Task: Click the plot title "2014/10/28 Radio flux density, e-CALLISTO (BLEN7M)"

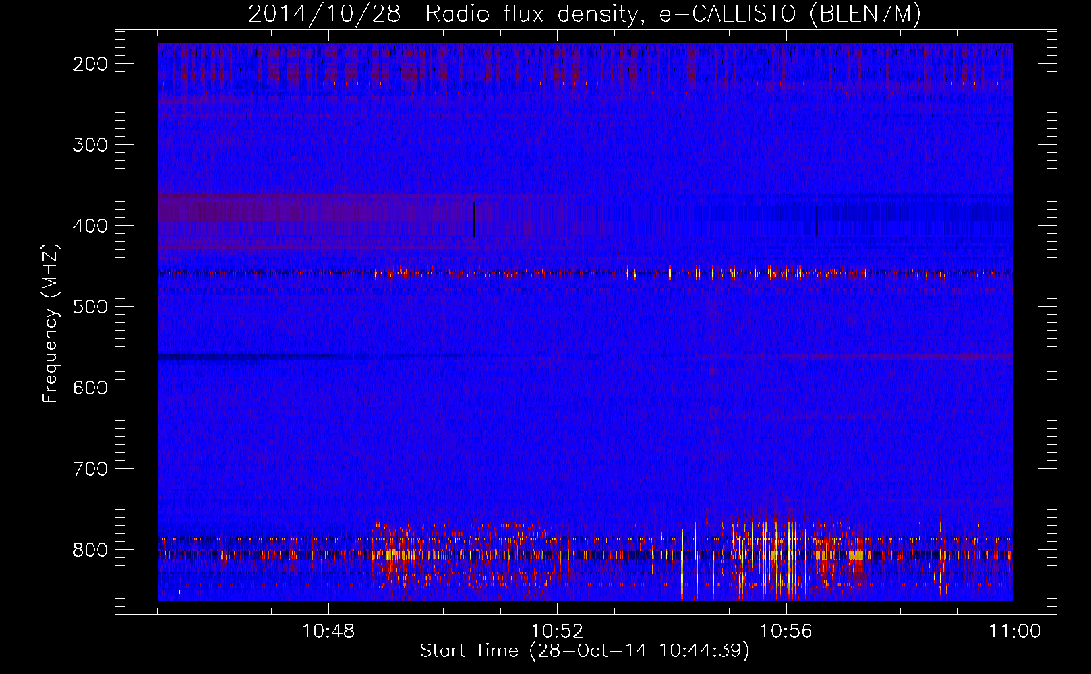Action: (x=584, y=14)
